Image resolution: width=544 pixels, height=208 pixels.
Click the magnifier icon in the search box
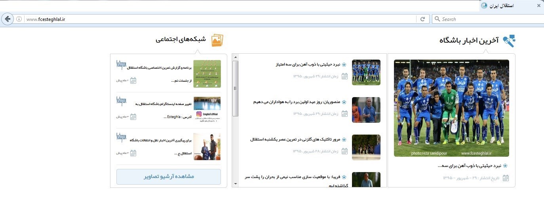pos(437,19)
